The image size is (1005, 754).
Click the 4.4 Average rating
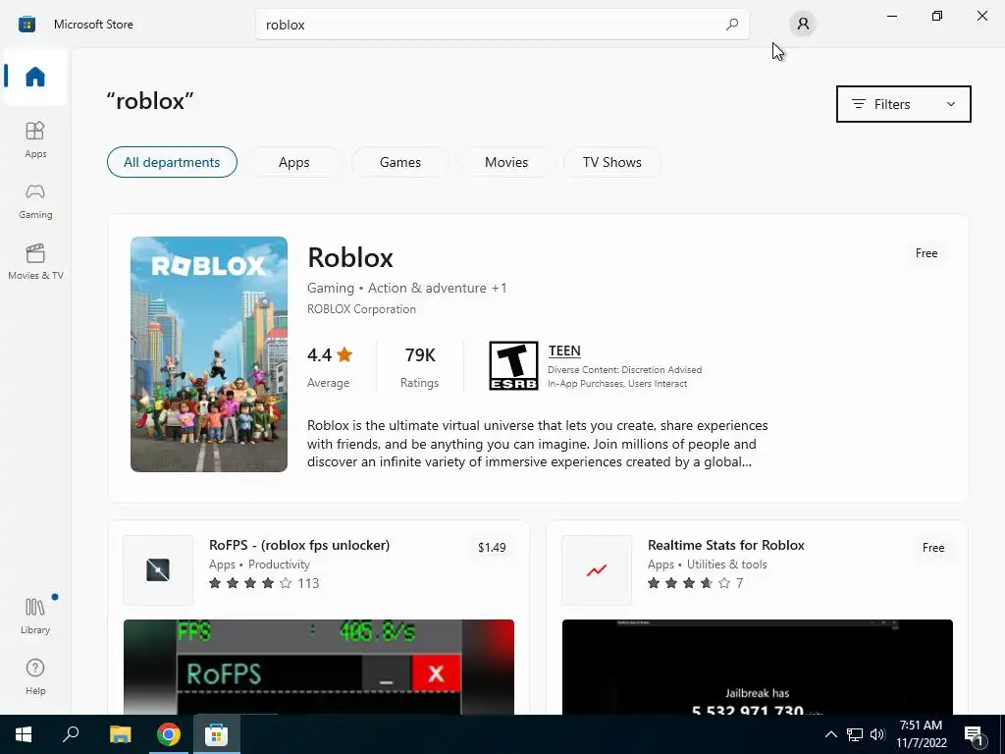click(330, 367)
